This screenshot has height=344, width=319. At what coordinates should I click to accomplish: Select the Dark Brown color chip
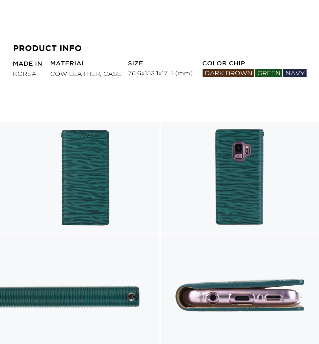click(x=228, y=73)
